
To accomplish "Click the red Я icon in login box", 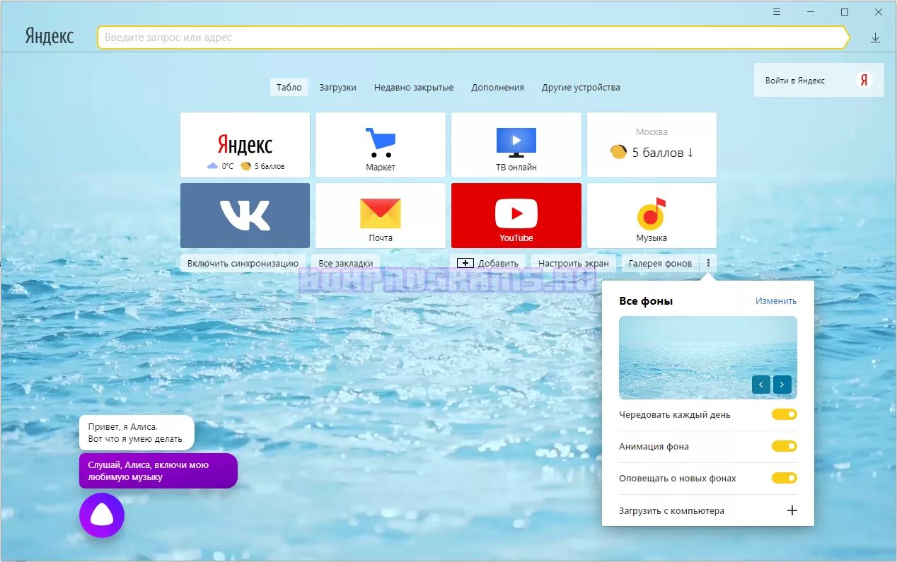I will (x=864, y=80).
